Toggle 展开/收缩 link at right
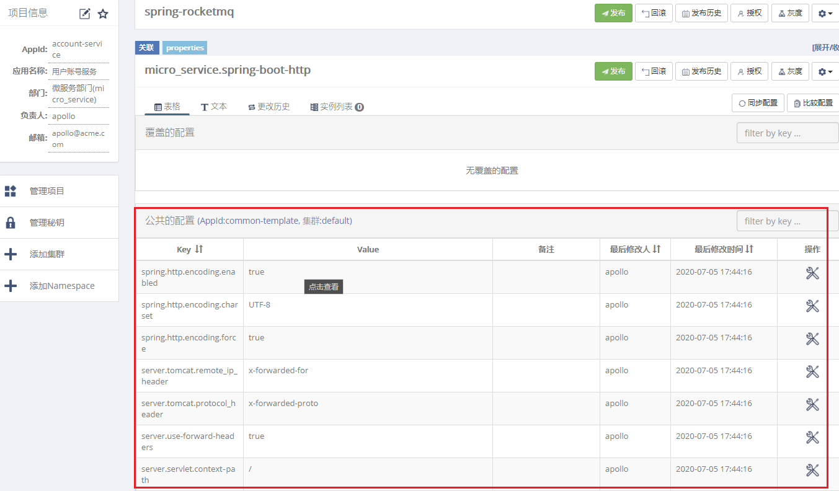The height and width of the screenshot is (491, 839). coord(825,48)
